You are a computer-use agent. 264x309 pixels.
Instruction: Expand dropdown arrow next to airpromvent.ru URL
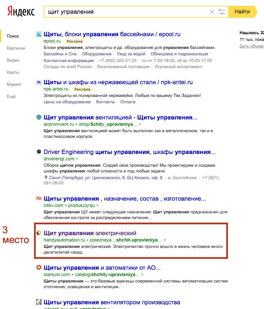tap(140, 124)
